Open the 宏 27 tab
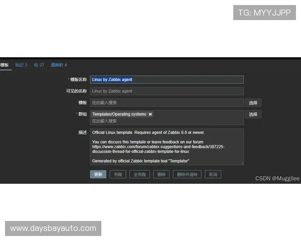 (x=39, y=65)
